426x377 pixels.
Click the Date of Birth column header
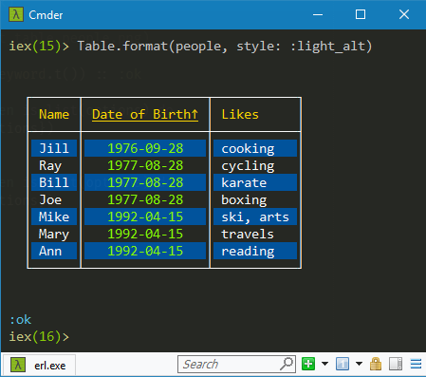coord(145,114)
